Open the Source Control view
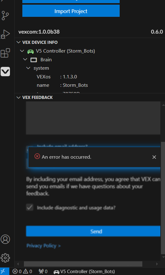The height and width of the screenshot is (275, 165). [5, 16]
